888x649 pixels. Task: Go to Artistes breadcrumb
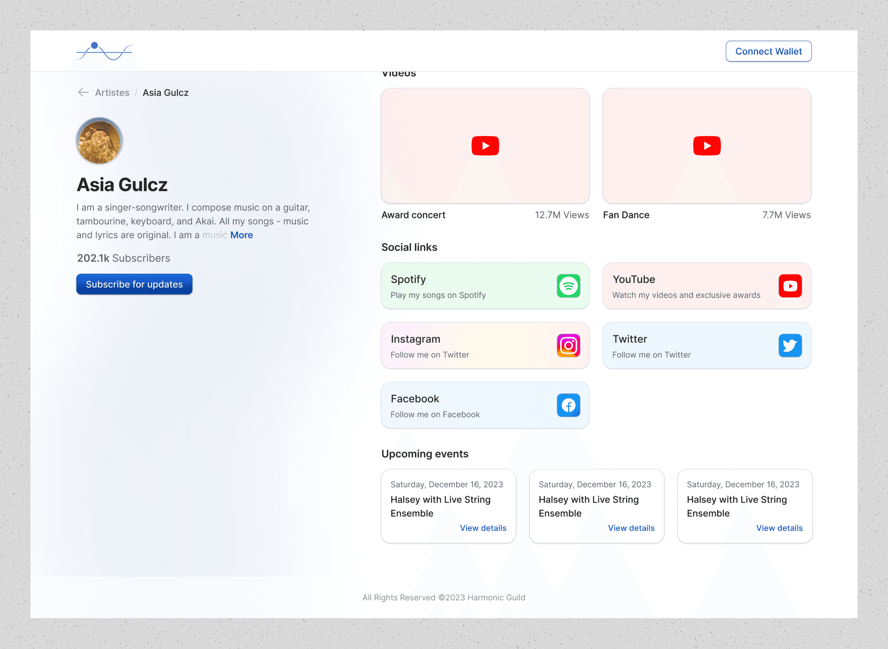[x=112, y=93]
